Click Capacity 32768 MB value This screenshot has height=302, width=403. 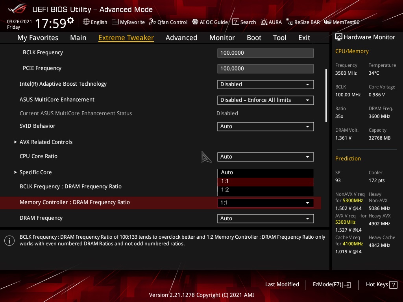point(380,138)
